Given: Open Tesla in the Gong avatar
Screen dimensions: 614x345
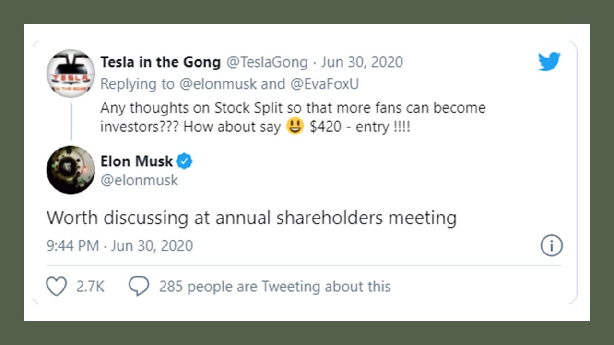Looking at the screenshot, I should pyautogui.click(x=71, y=73).
